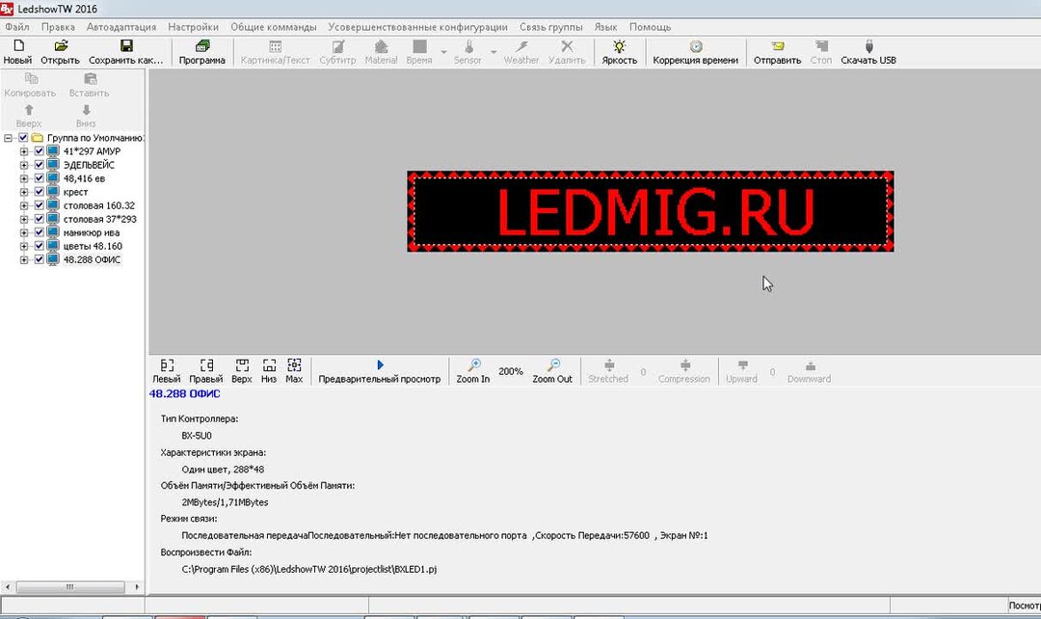Click the Вниз move down arrow
This screenshot has height=619, width=1041.
point(86,110)
